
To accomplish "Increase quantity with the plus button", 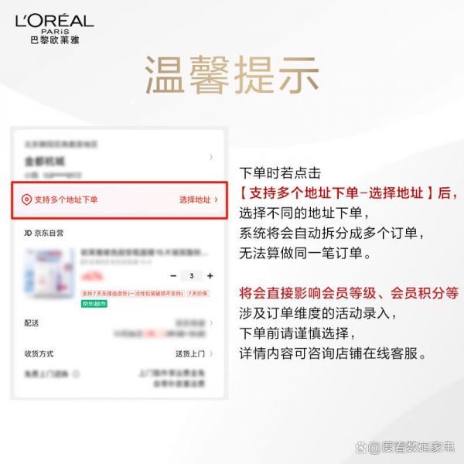I will [x=210, y=276].
